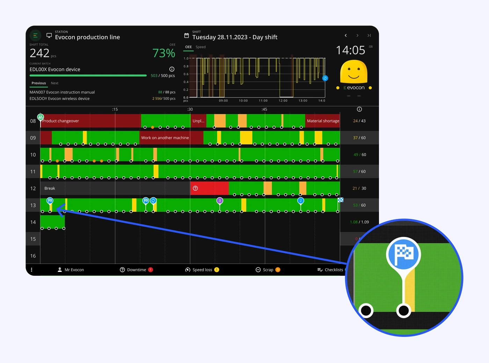
Task: Click the refresh marker on OEE chart
Action: coord(325,78)
